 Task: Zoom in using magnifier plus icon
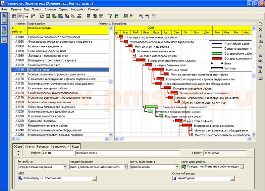tap(141, 16)
